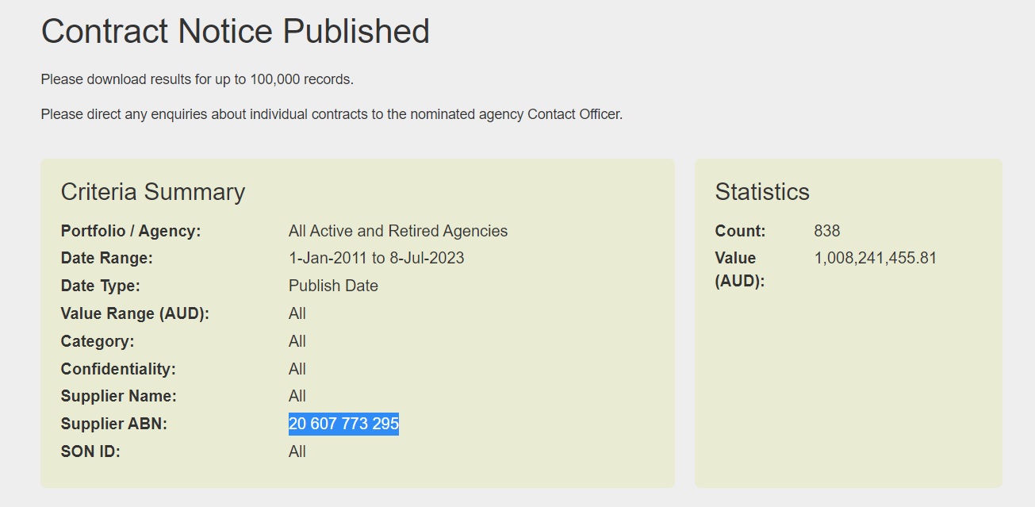Select the Criteria Summary heading

tap(153, 192)
